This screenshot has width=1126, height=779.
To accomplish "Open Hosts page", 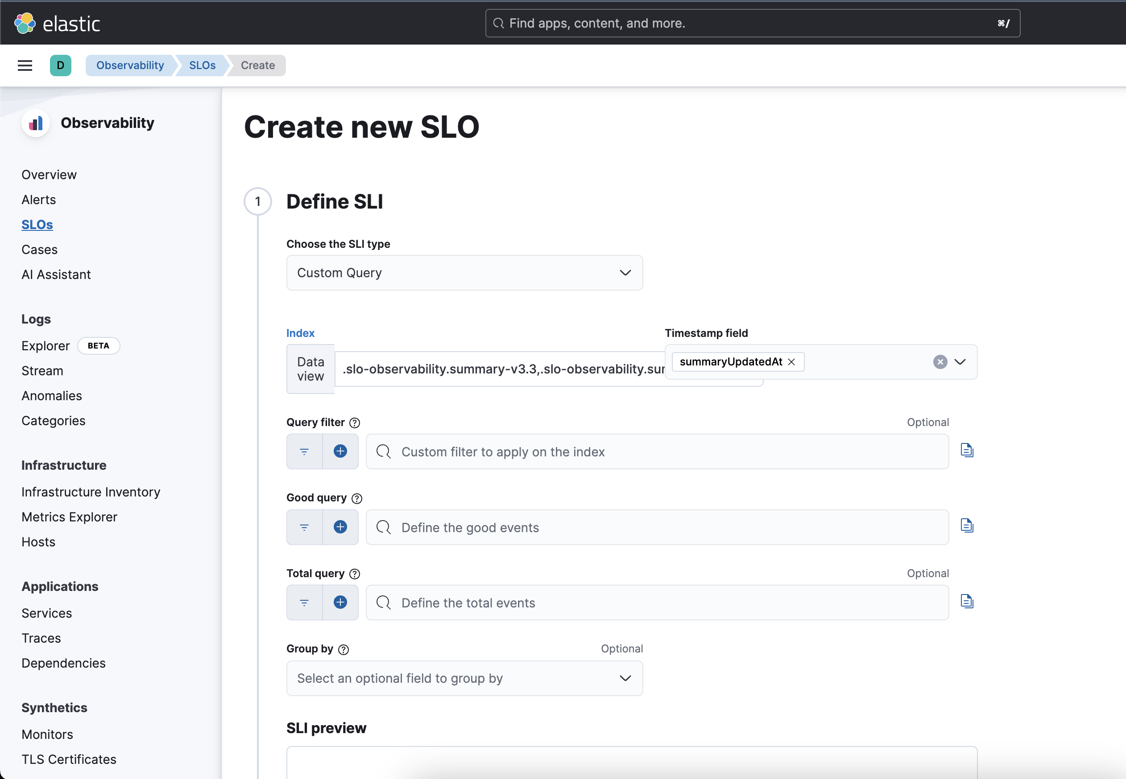I will (39, 541).
